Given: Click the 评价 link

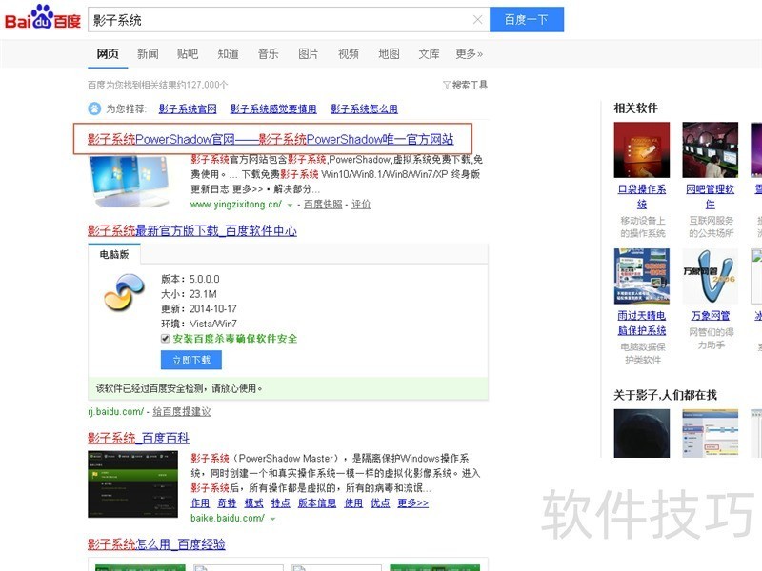Looking at the screenshot, I should tap(361, 205).
